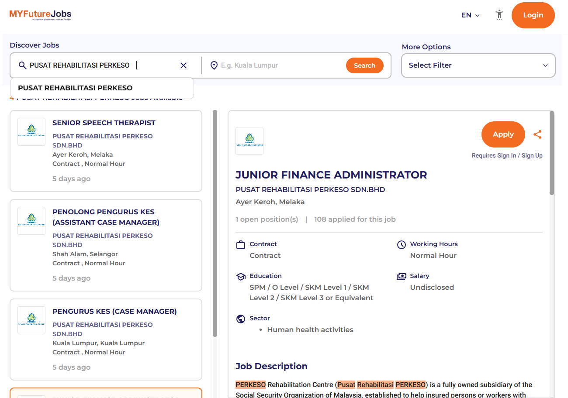The width and height of the screenshot is (568, 398).
Task: Open the accessibility options icon
Action: pyautogui.click(x=499, y=15)
